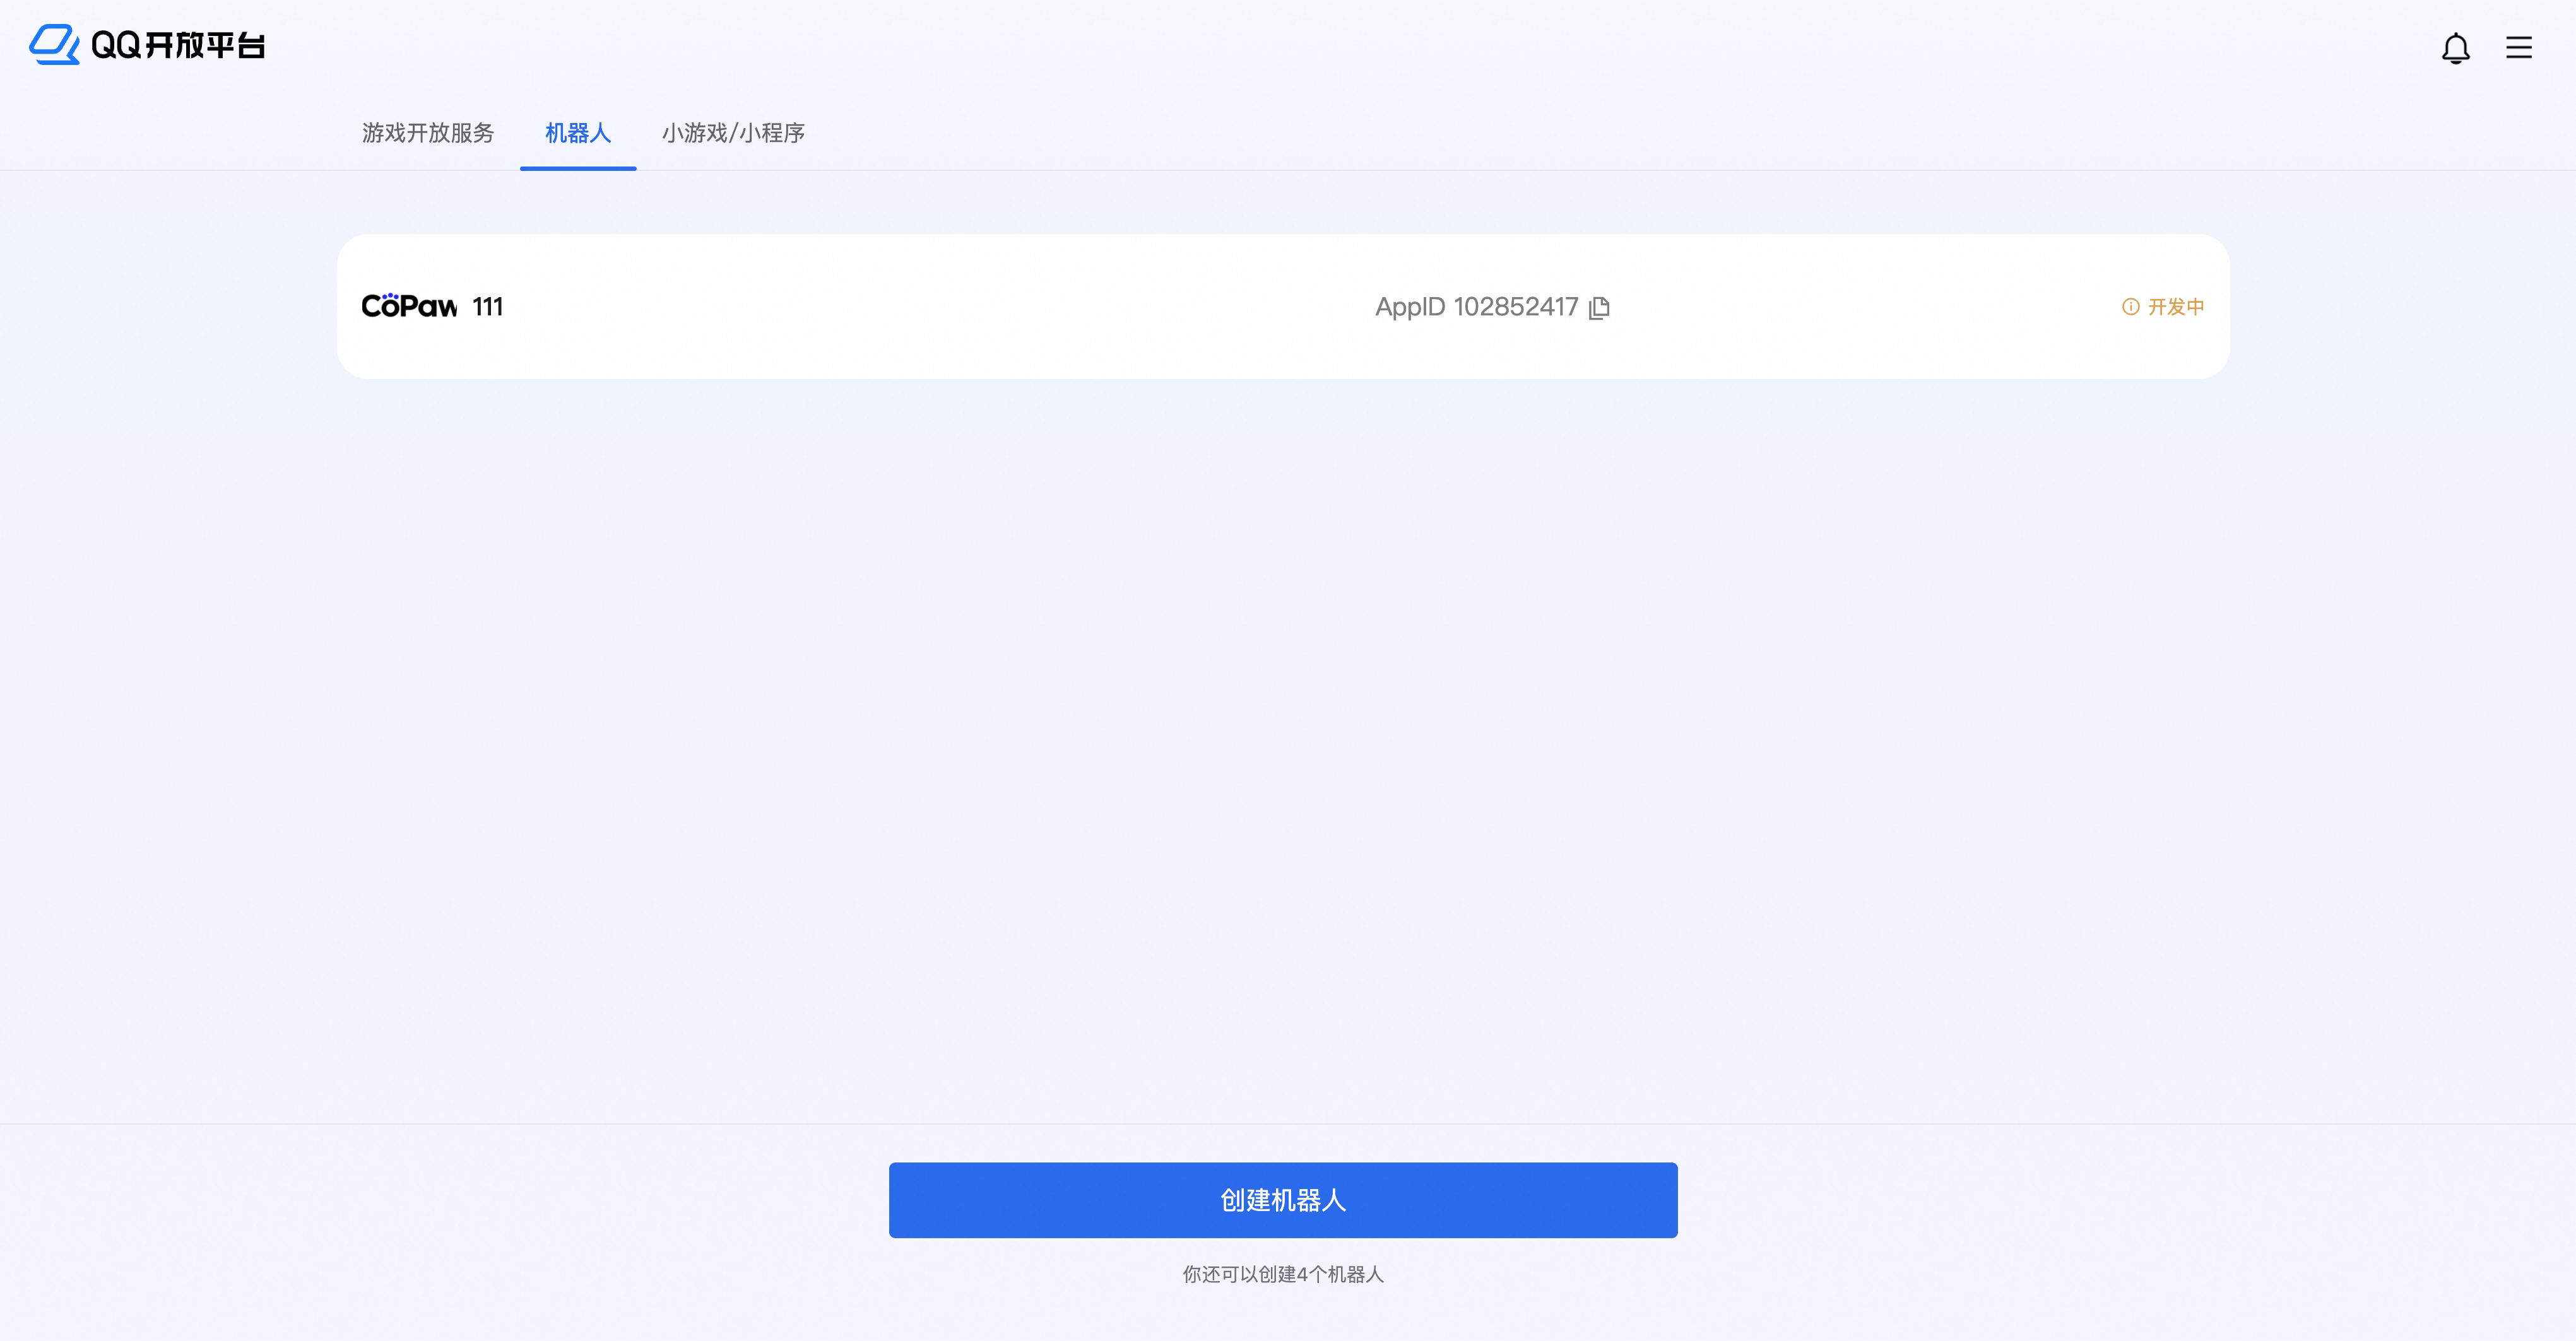Click the 你还可以创建4个机器人 text
The width and height of the screenshot is (2576, 1341).
1283,1274
